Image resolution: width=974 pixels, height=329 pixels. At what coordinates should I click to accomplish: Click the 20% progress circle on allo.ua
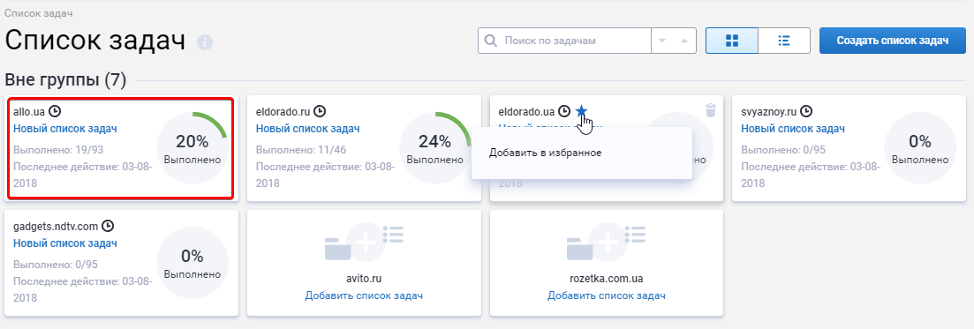coord(193,148)
